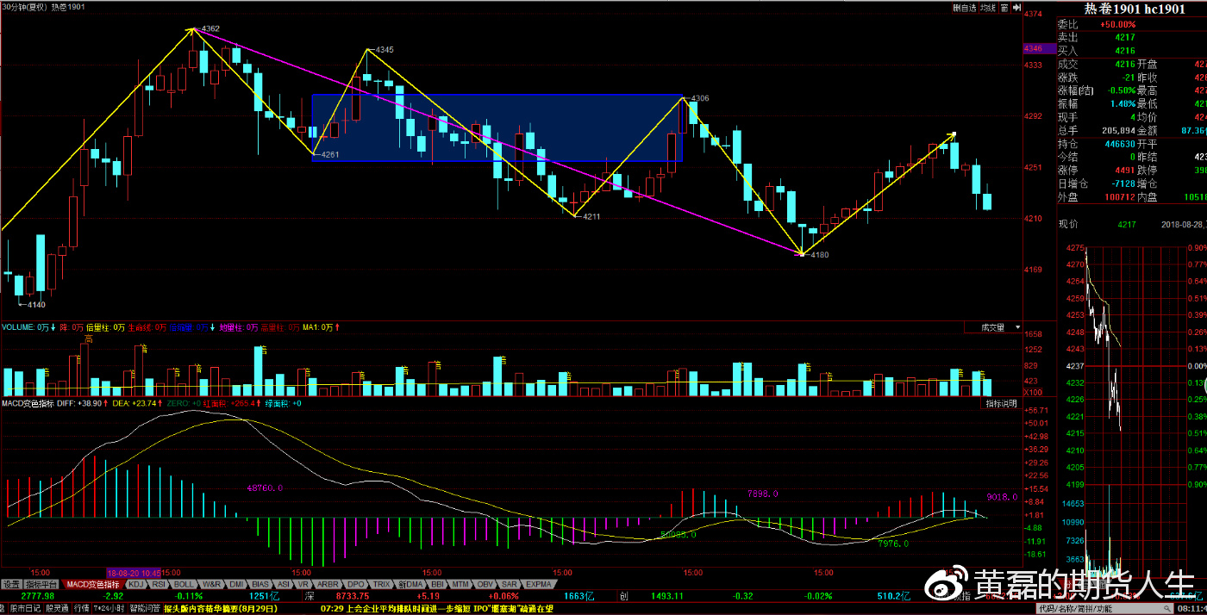Click the MACD DIFF +38.90 readout
The height and width of the screenshot is (615, 1207).
click(x=82, y=403)
